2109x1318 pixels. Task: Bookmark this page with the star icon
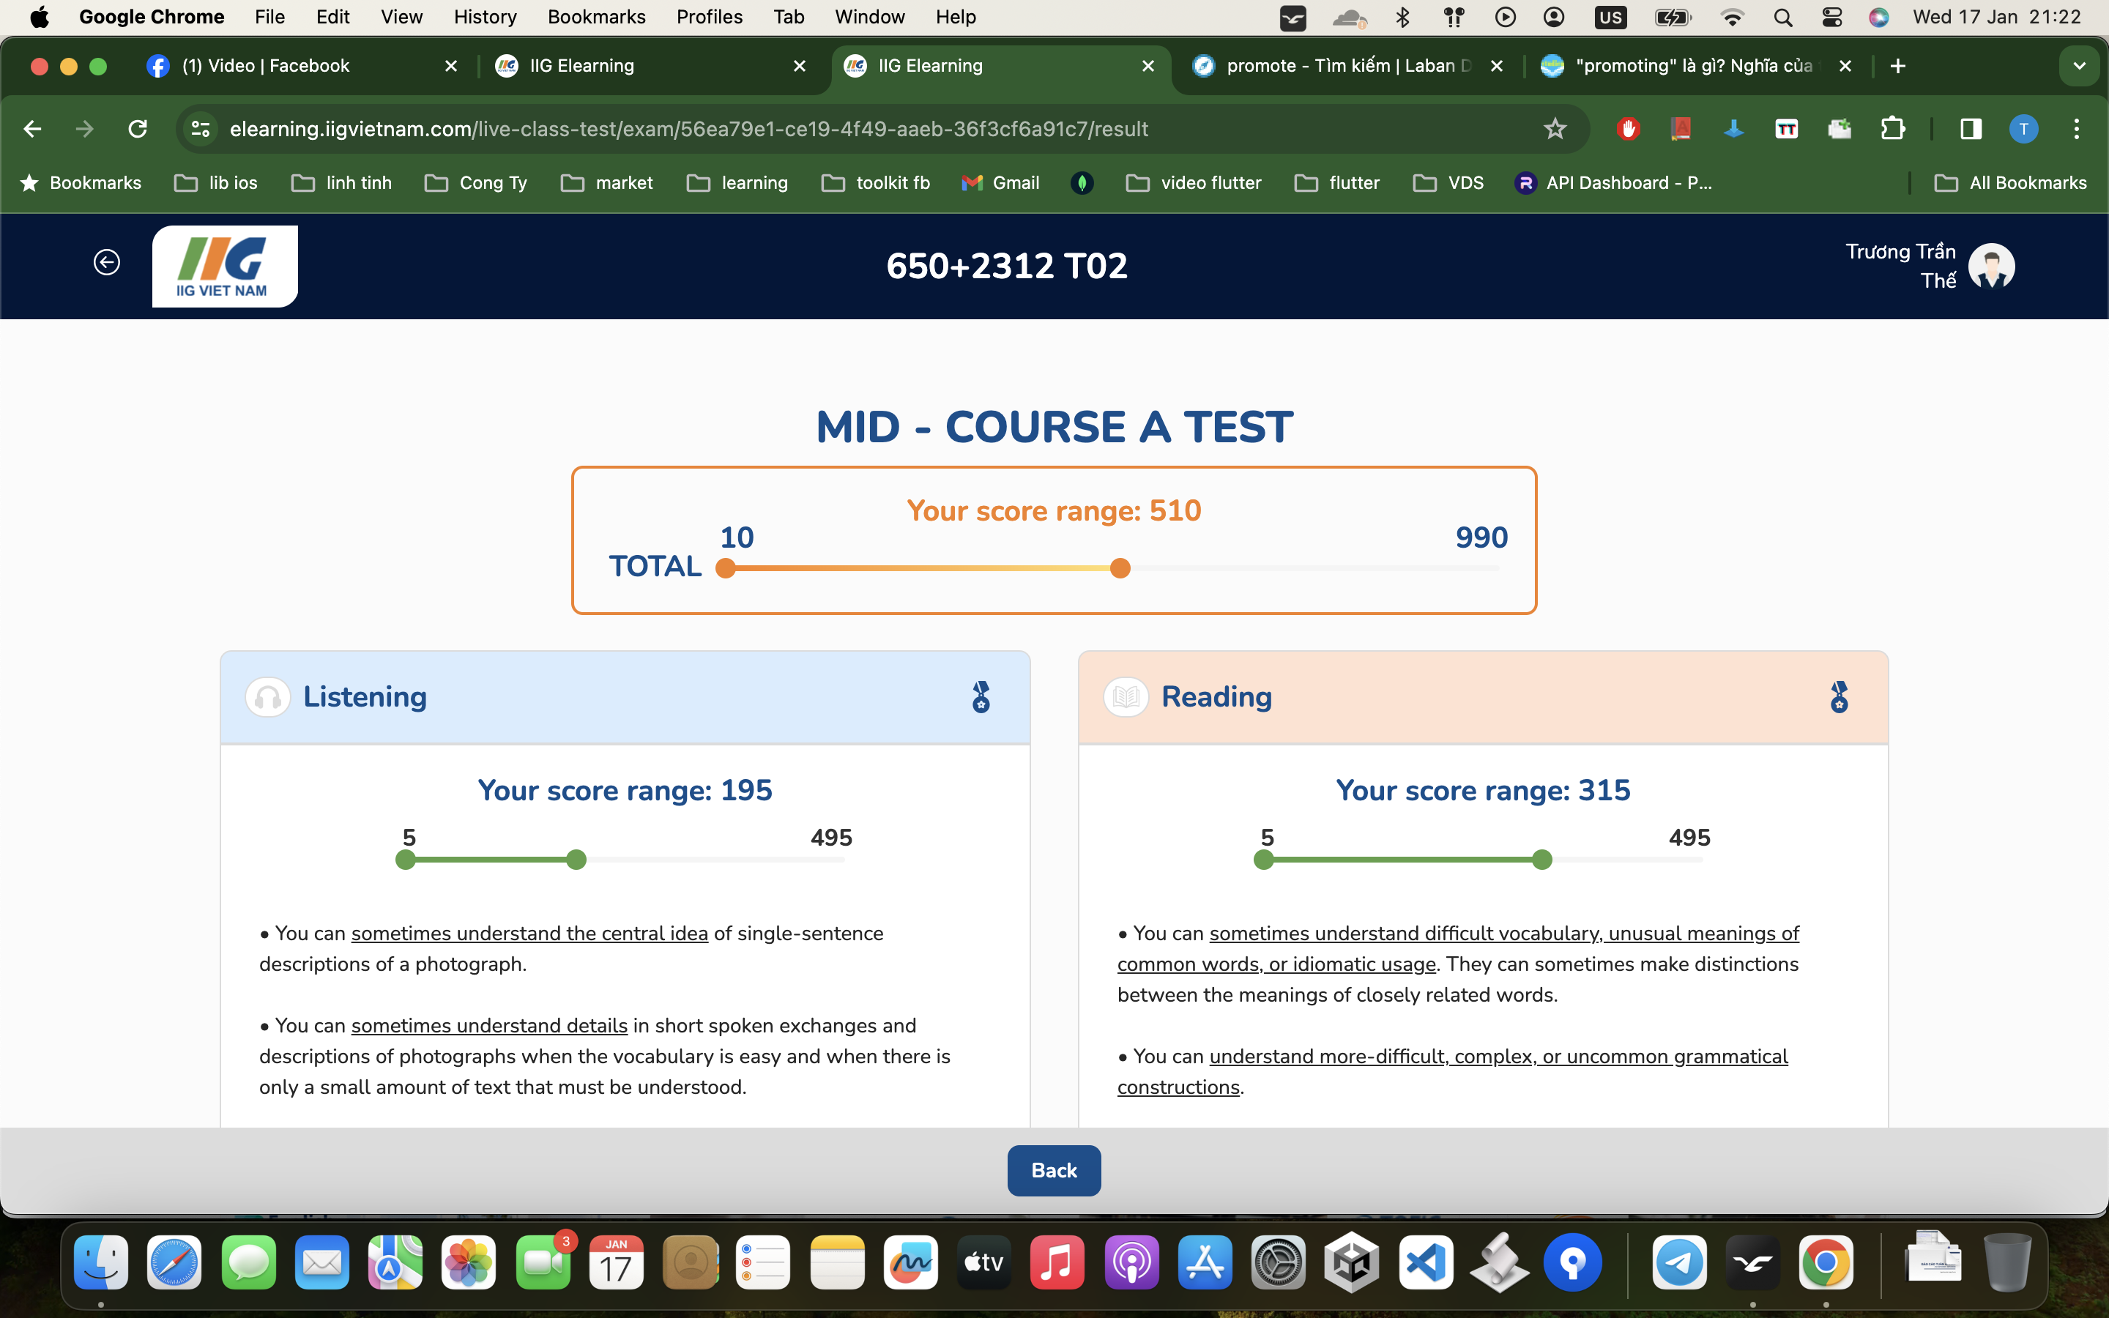1555,129
